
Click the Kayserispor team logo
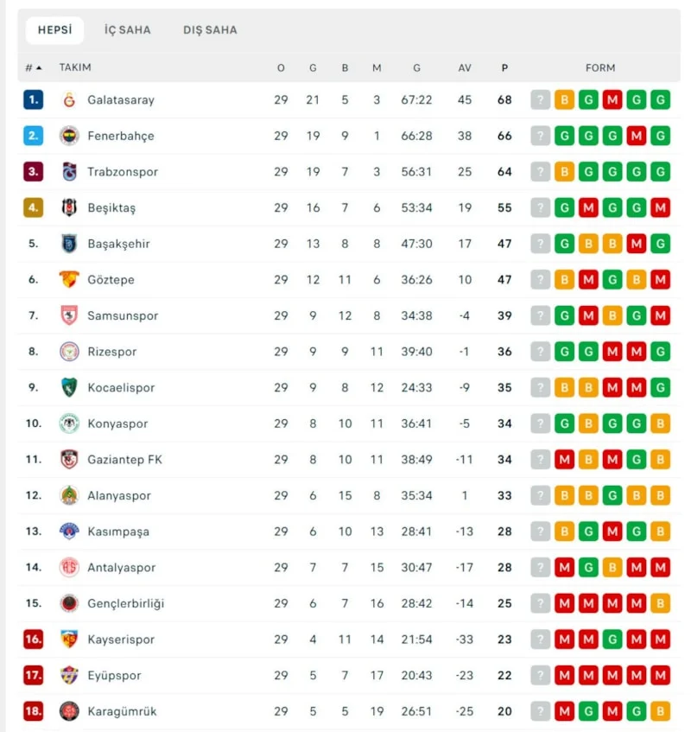[69, 640]
